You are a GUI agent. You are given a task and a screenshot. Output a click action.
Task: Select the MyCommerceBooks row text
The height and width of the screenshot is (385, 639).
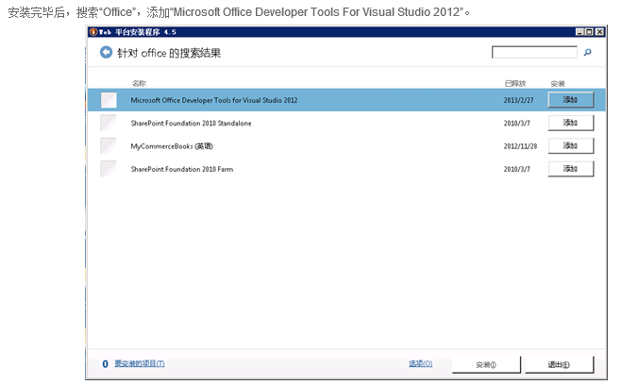point(172,146)
